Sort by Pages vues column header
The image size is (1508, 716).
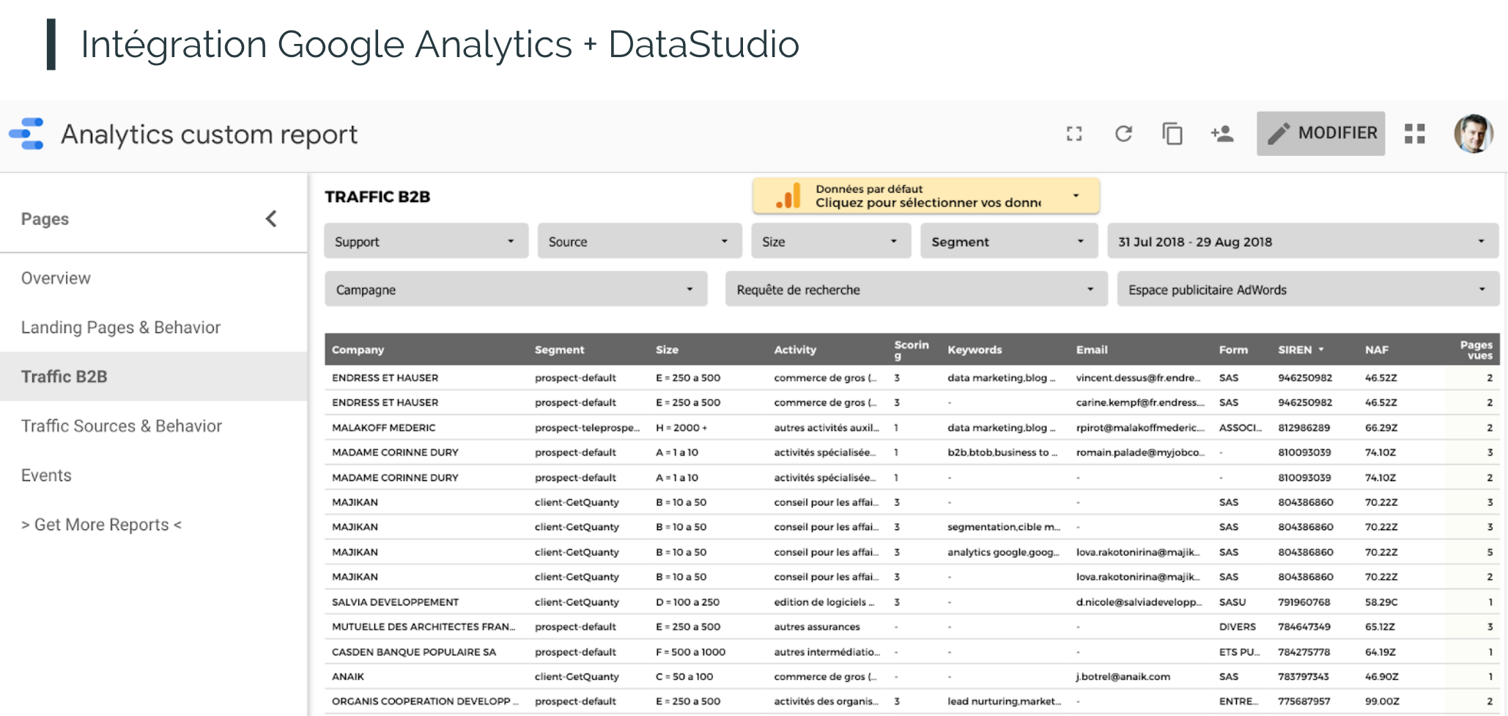tap(1476, 350)
